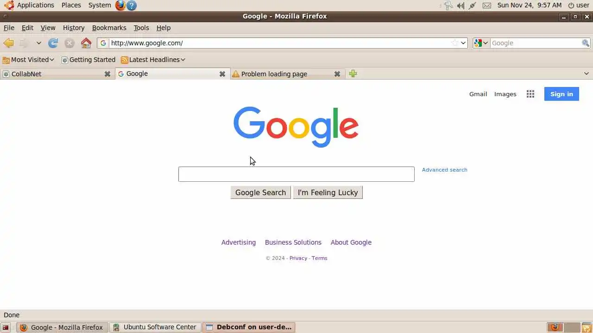
Task: Open the Bookmarks menu
Action: (109, 28)
